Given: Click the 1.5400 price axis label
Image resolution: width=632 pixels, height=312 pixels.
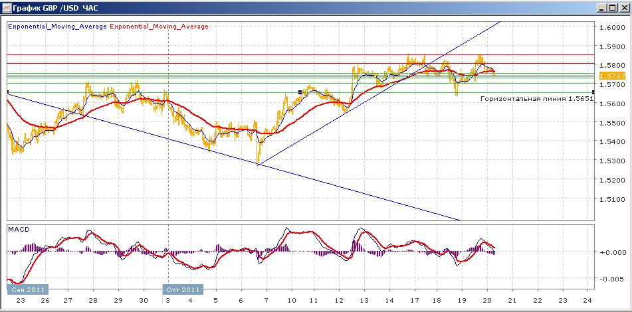Looking at the screenshot, I should click(x=611, y=141).
